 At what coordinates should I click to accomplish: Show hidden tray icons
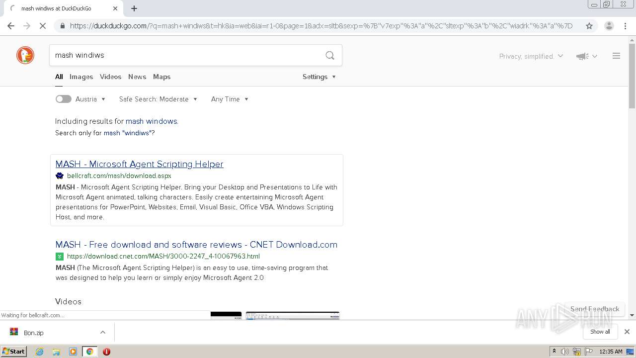tap(554, 352)
